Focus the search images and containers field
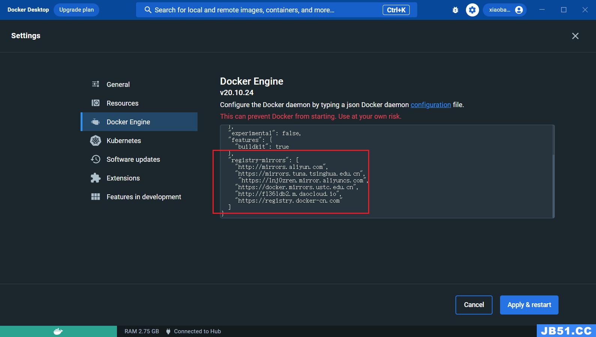Viewport: 596px width, 337px height. (x=277, y=10)
